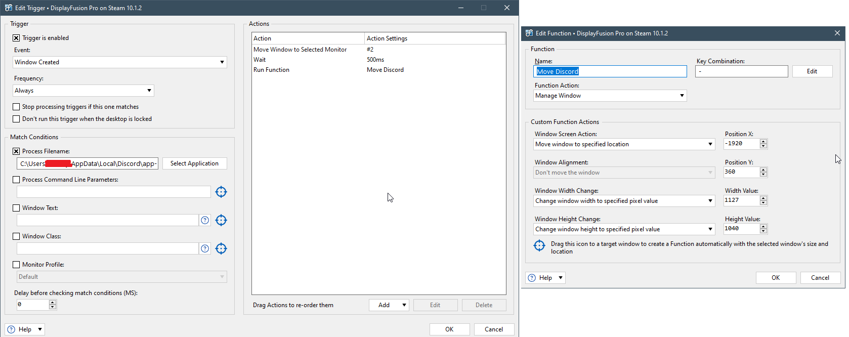849x337 pixels.
Task: Click the Width Value field showing 1127
Action: pyautogui.click(x=741, y=200)
